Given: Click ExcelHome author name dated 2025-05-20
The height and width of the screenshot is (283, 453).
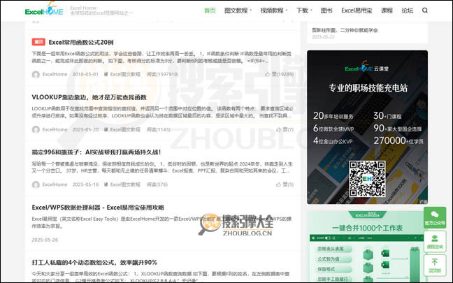Looking at the screenshot, I should tap(55, 129).
